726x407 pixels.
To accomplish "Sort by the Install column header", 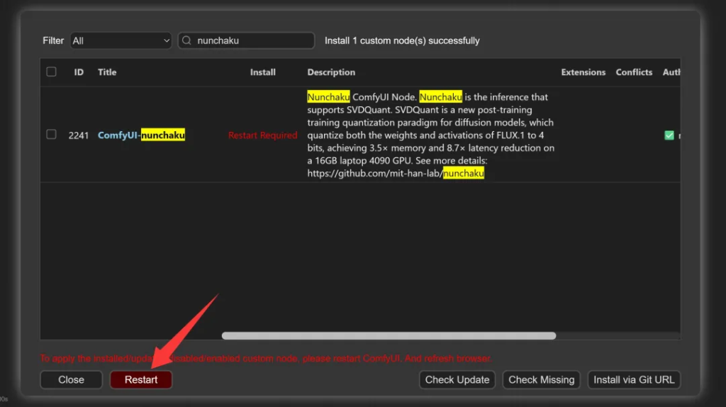I will coord(262,72).
